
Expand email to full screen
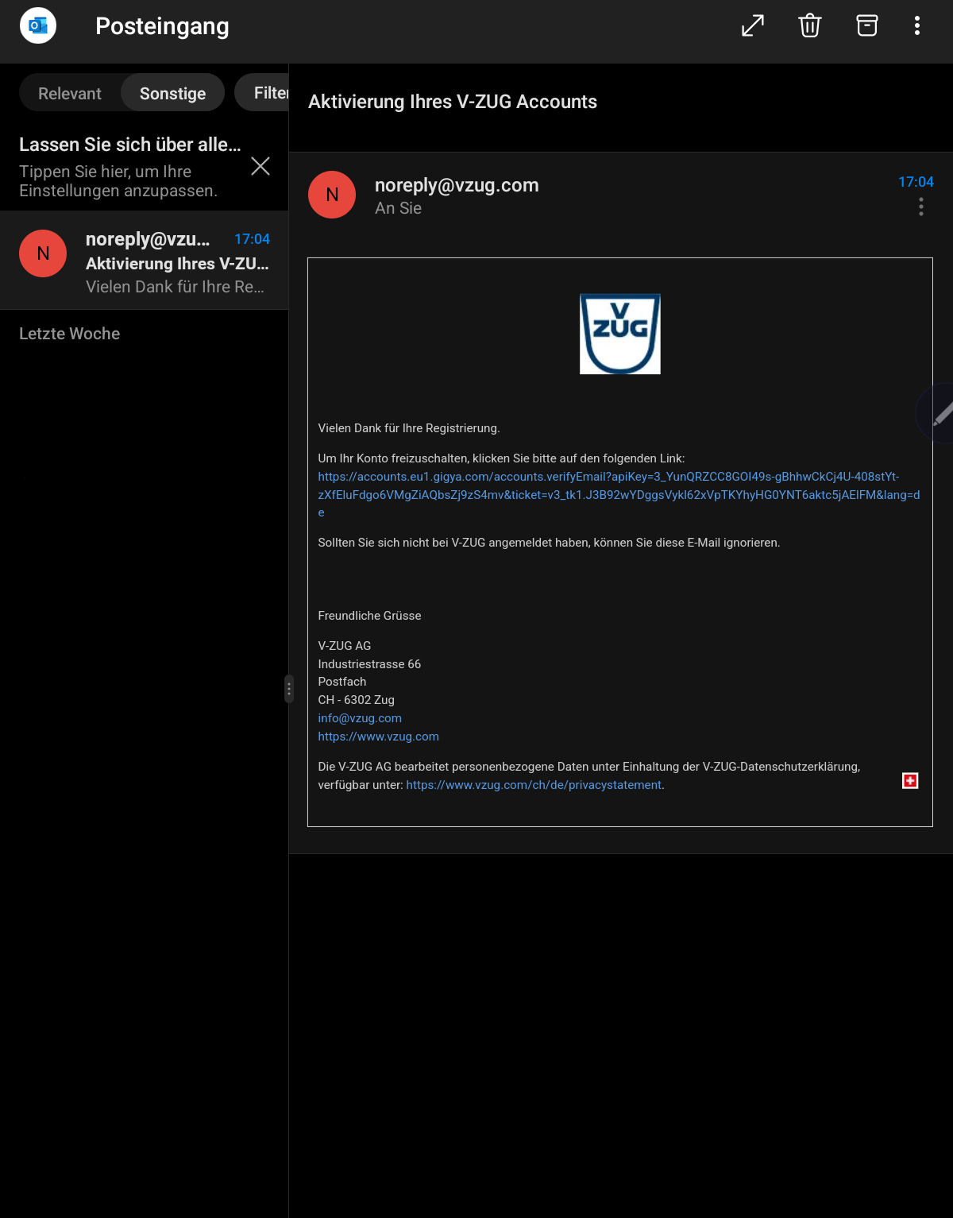(x=753, y=25)
